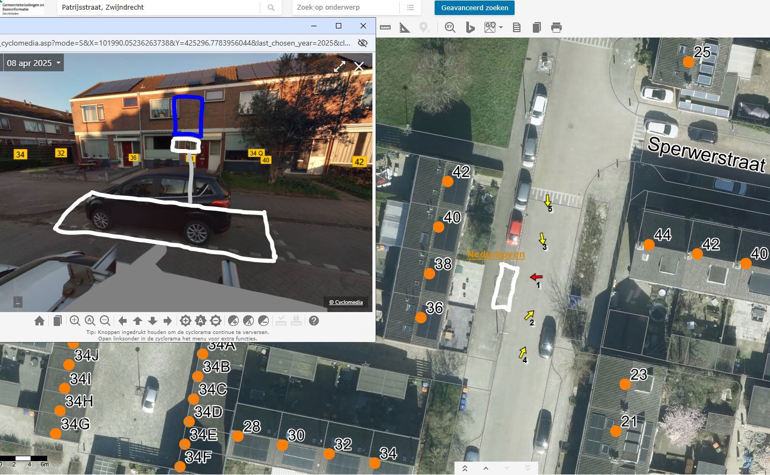Open the XY coordinate search tool
This screenshot has height=475, width=770.
point(450,27)
